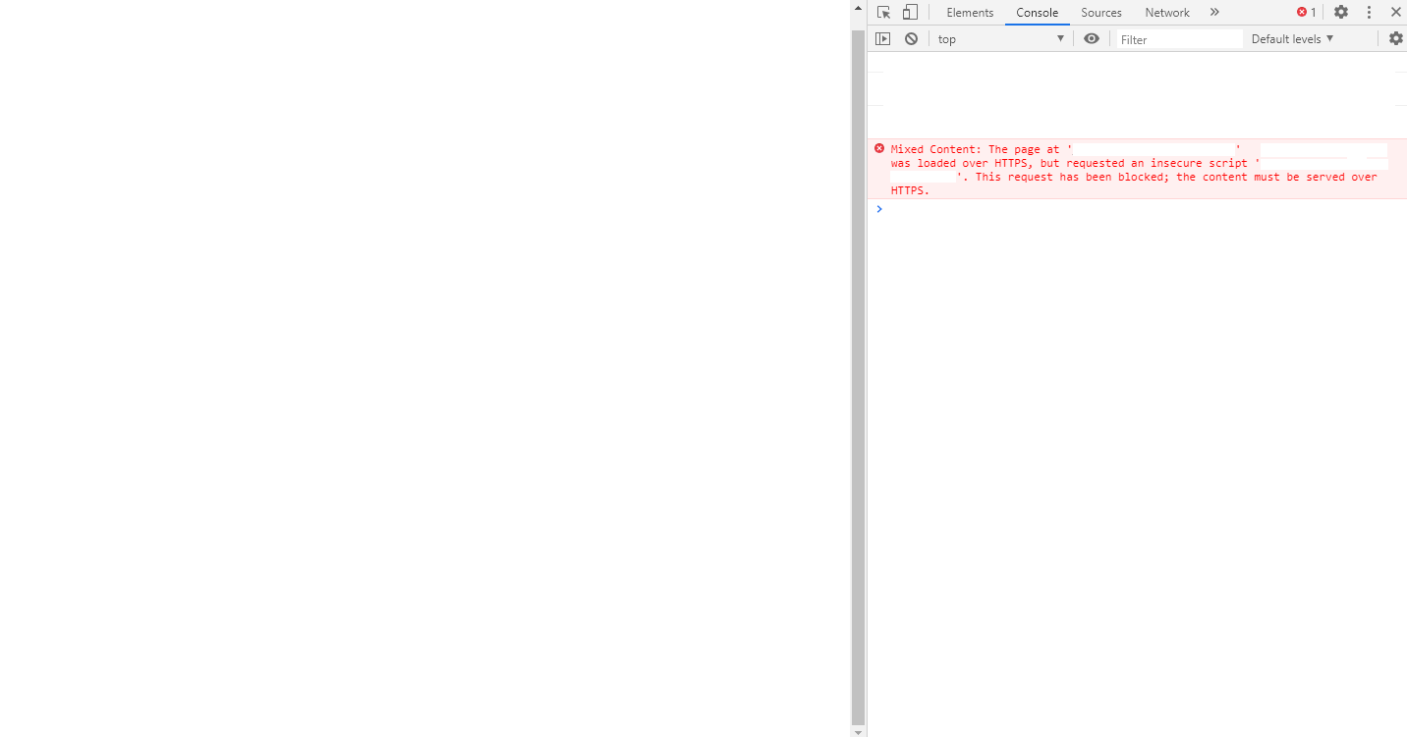
Task: Clear the console
Action: click(x=912, y=39)
